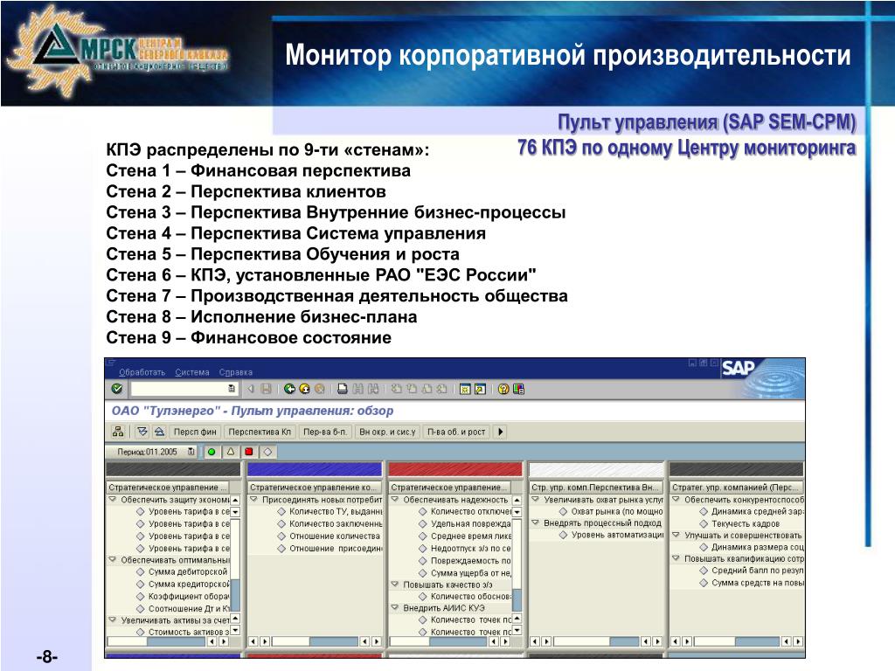Click the Find binoculars icon

(x=357, y=389)
